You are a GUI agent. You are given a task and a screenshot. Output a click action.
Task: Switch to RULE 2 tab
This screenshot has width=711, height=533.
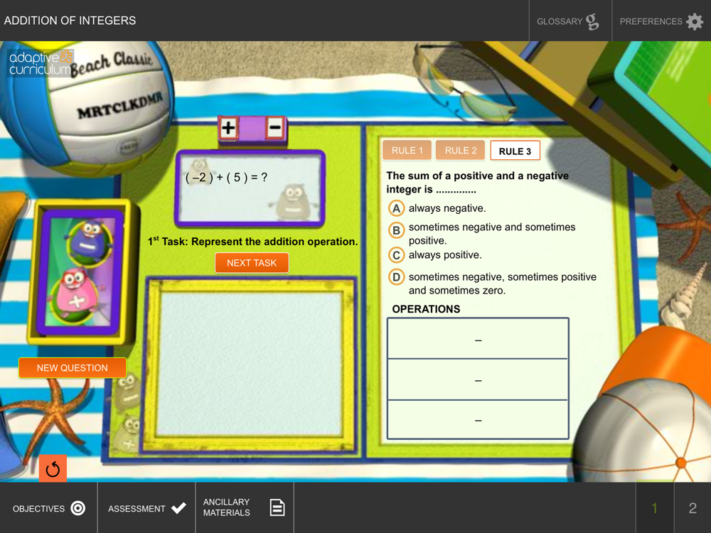point(460,151)
